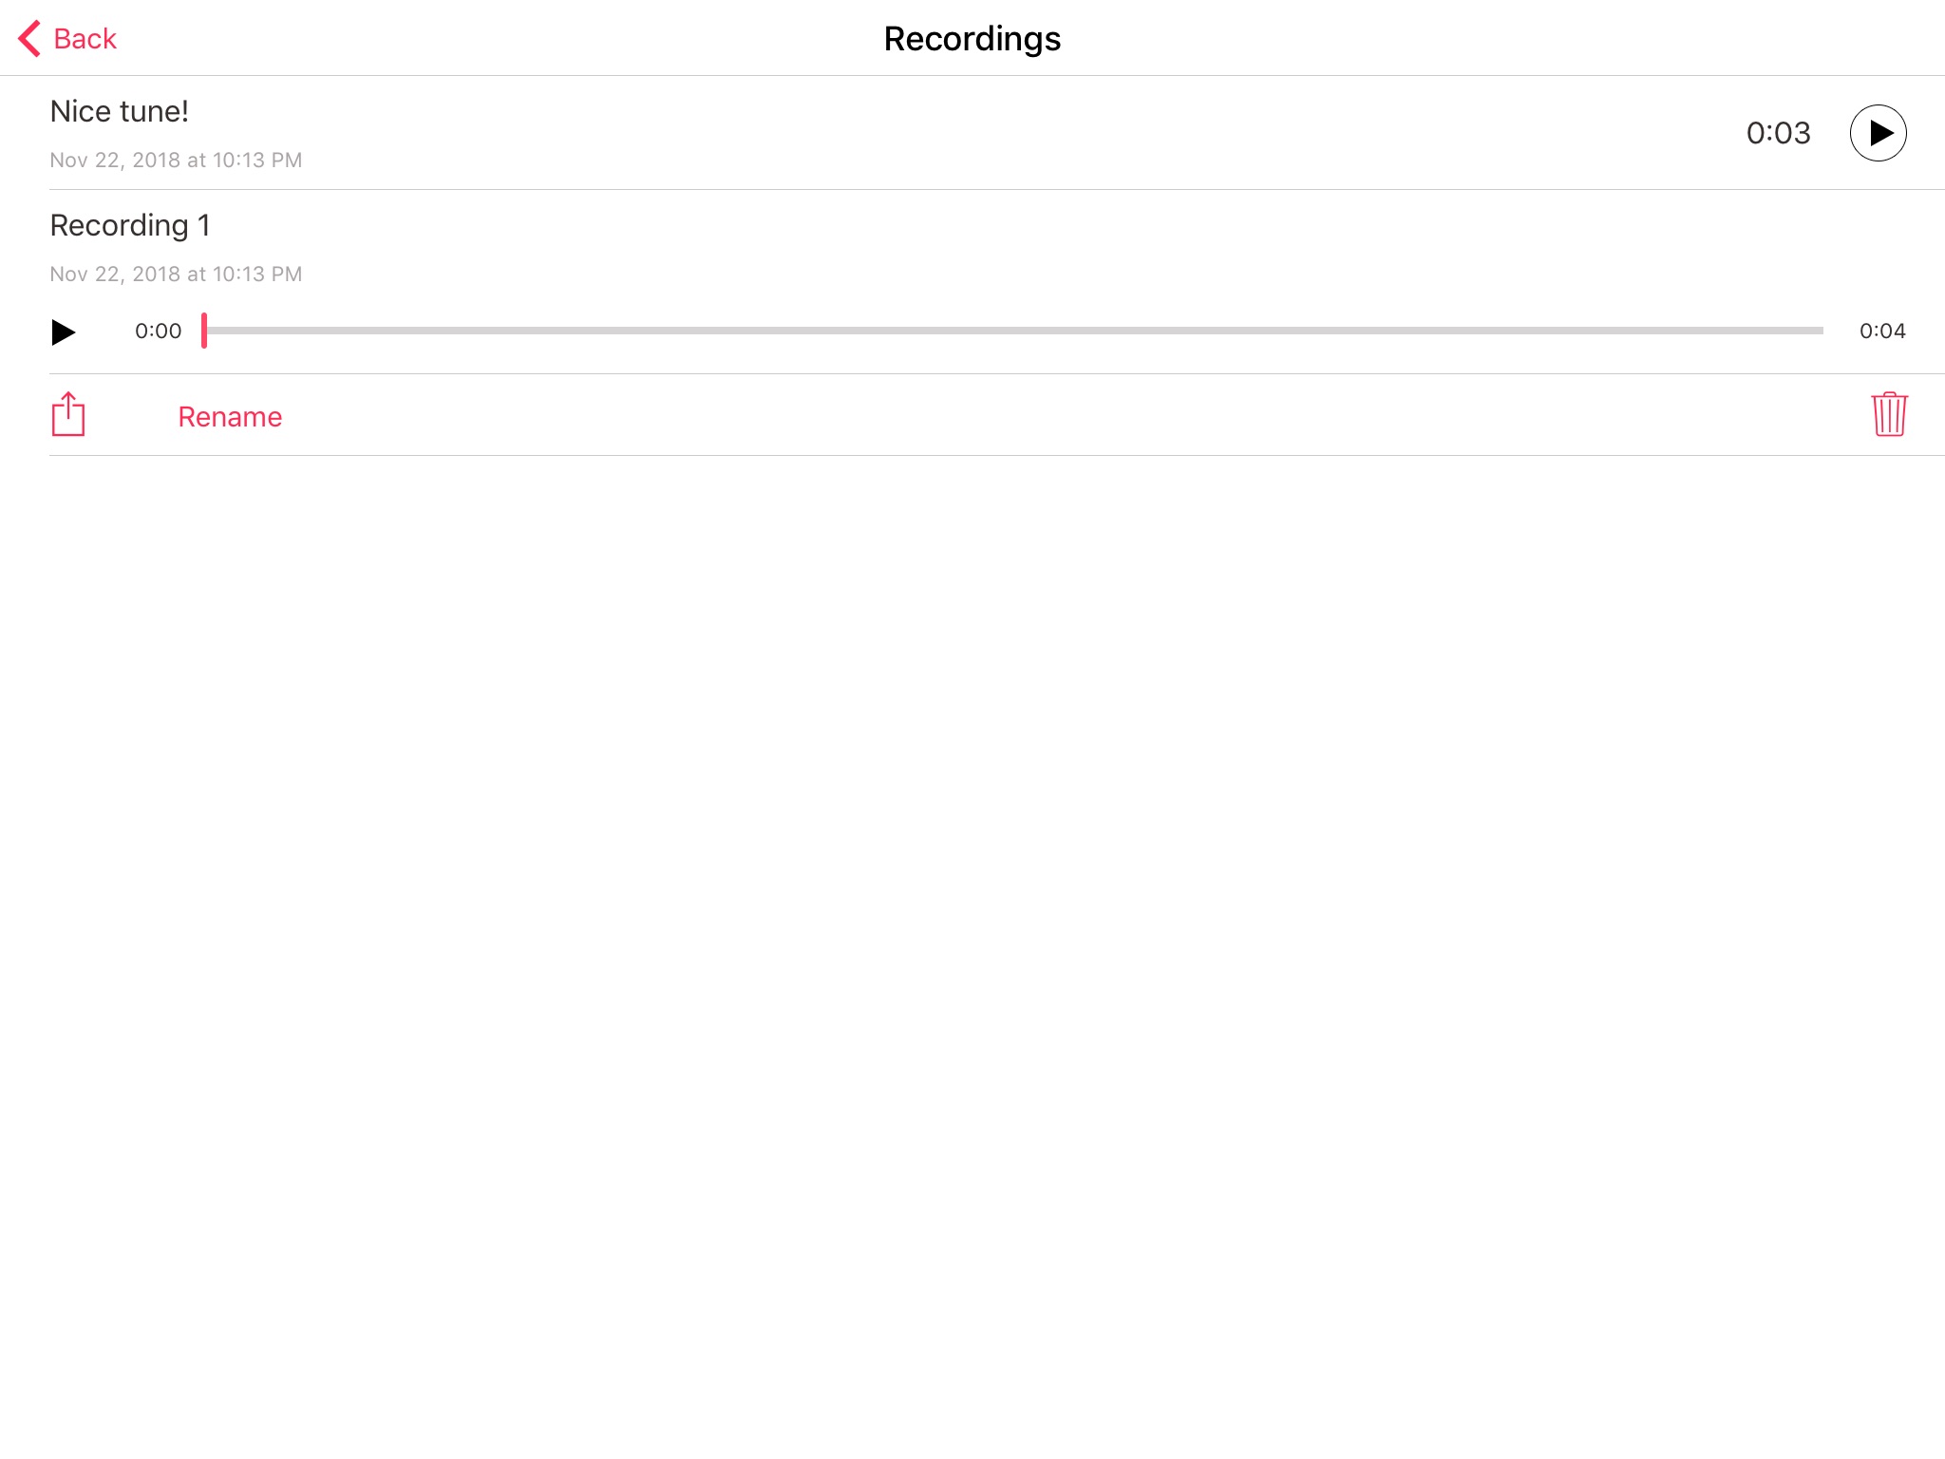
Task: Seek to the first quarter of the playback track
Action: [x=610, y=331]
